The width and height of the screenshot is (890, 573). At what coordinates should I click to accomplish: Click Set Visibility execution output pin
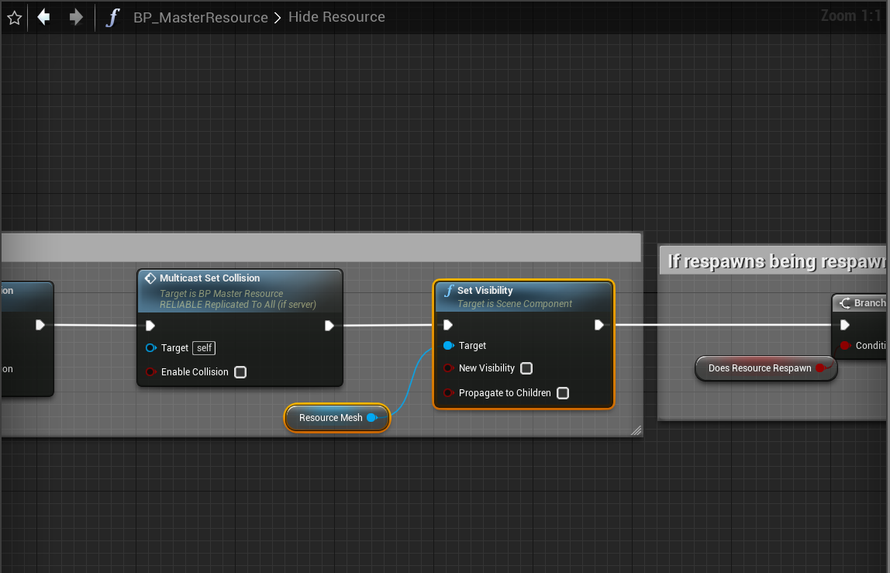tap(599, 325)
